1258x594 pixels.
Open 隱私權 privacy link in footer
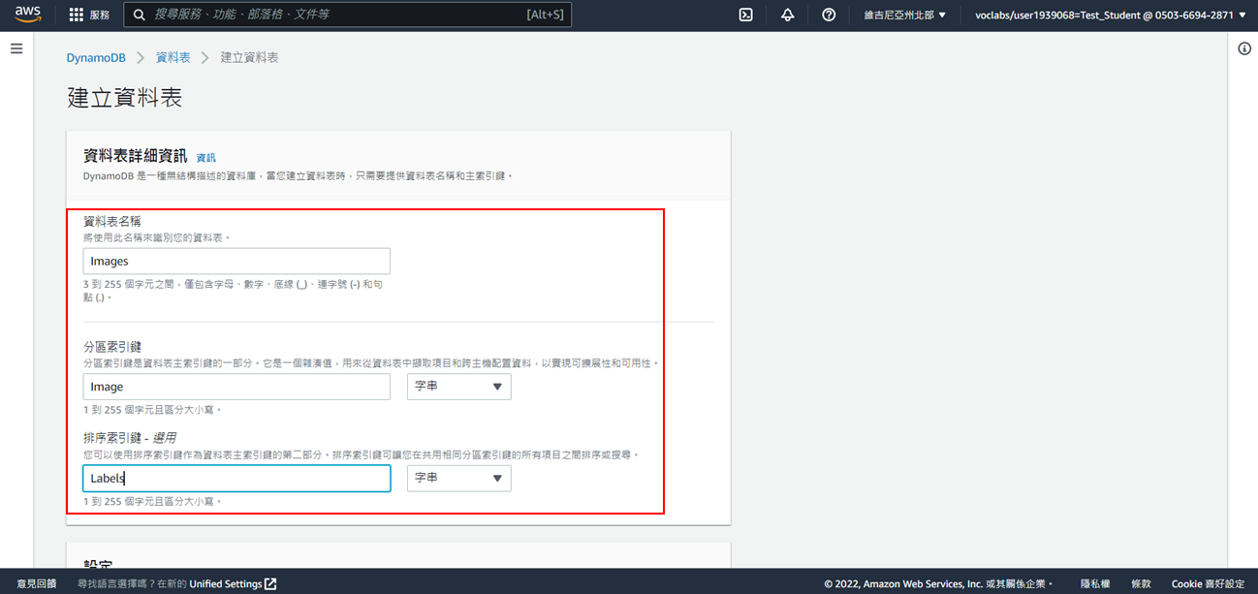[1095, 583]
